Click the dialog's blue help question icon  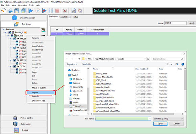pos(182,64)
